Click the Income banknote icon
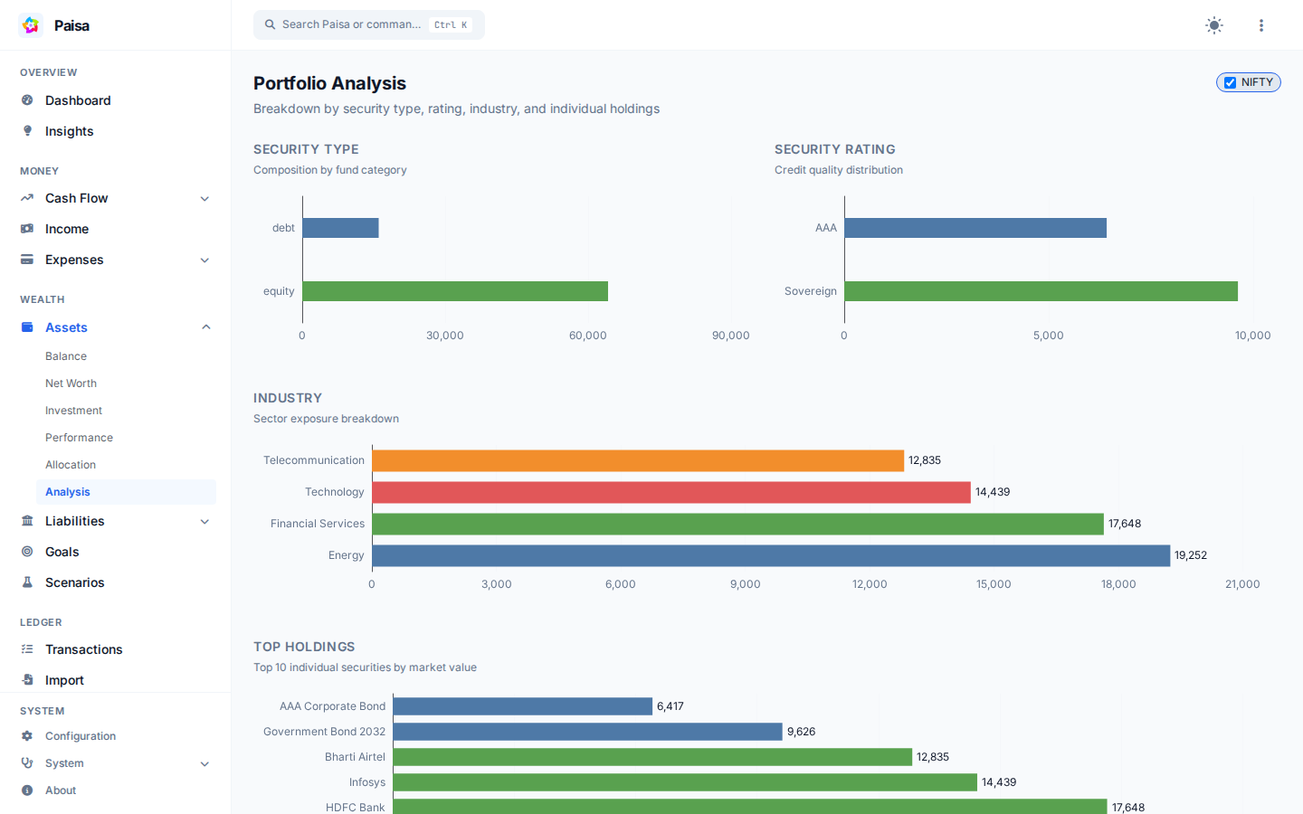 tap(27, 229)
